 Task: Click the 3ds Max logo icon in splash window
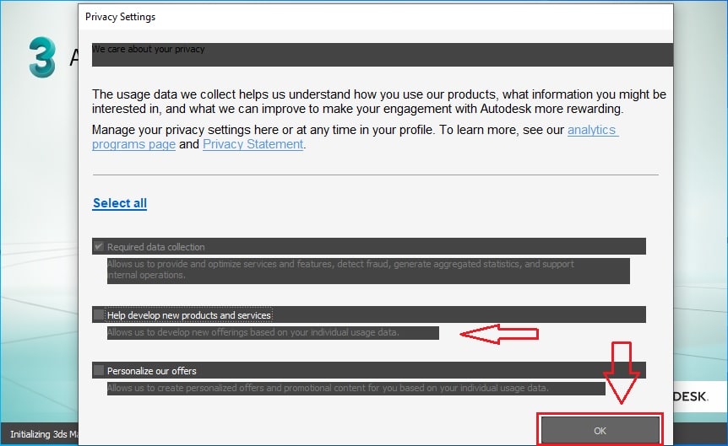pos(42,57)
